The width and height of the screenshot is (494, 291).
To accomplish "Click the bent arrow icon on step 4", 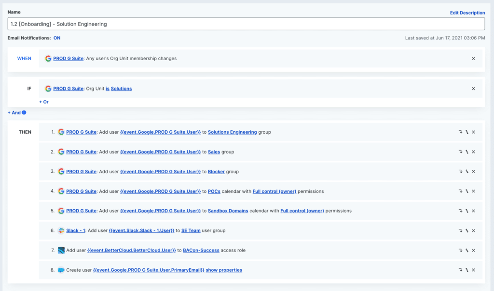I will coord(460,191).
